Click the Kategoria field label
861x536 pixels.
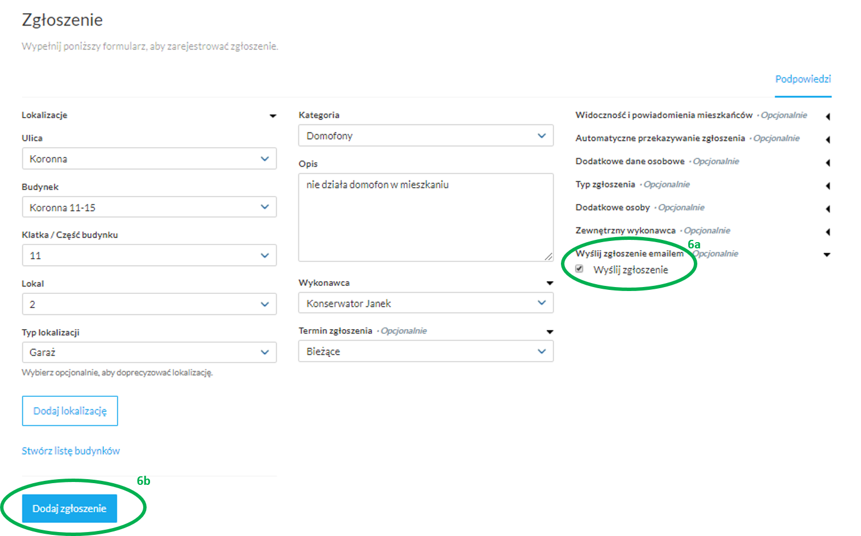(x=319, y=115)
